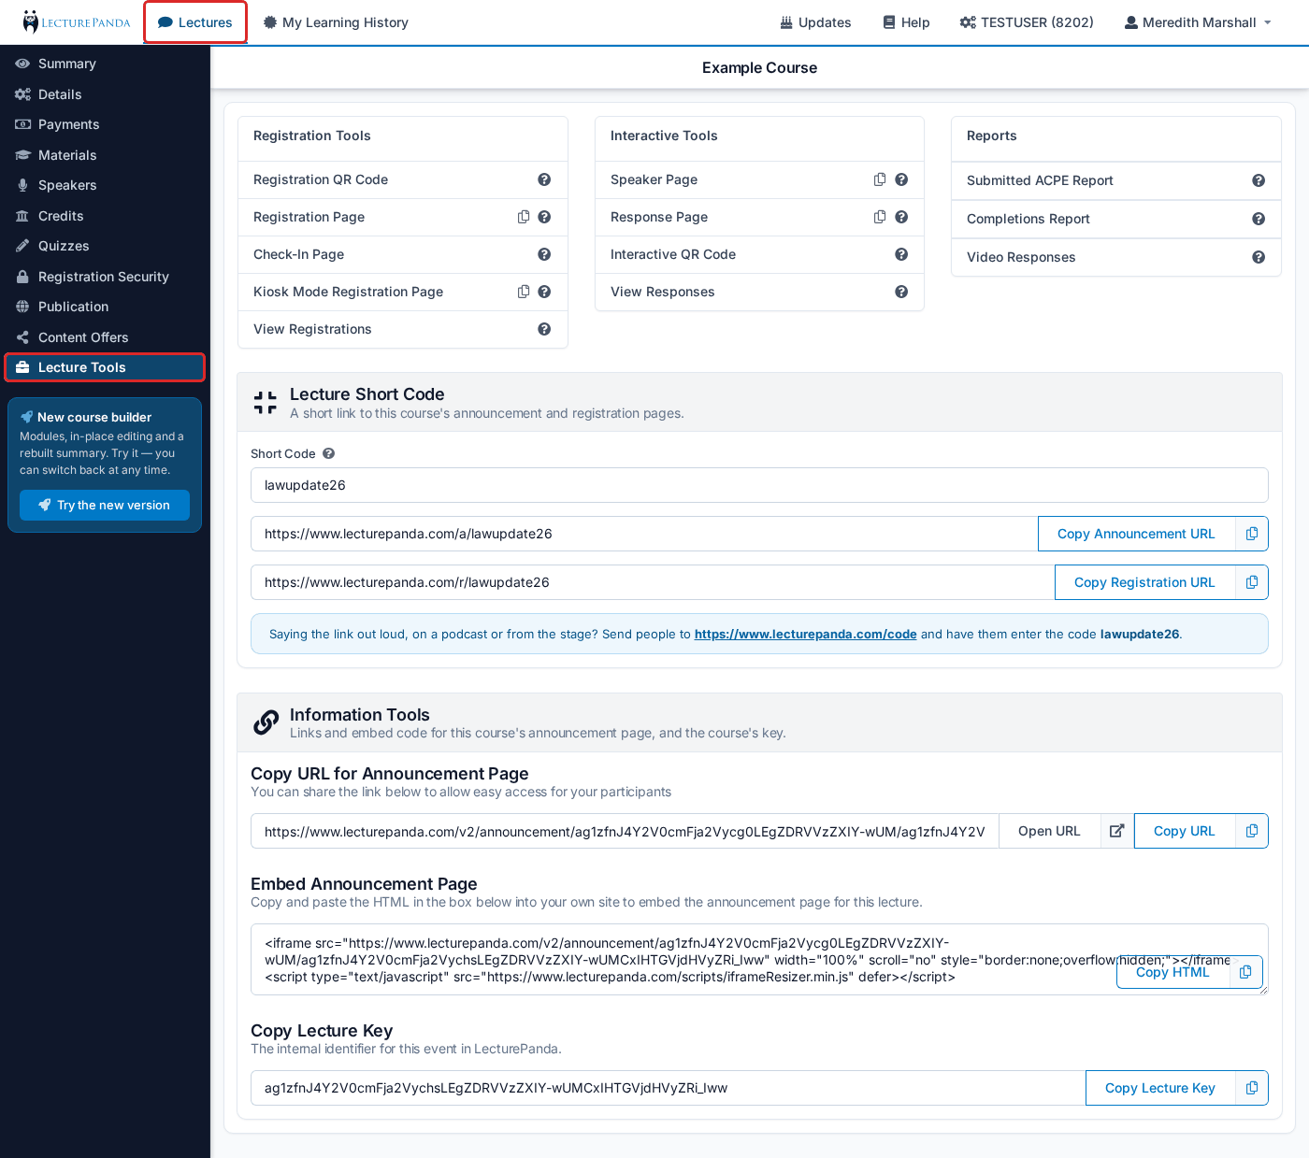Click the copy icon beside Copy Lecture Key
This screenshot has height=1158, width=1309.
1252,1088
